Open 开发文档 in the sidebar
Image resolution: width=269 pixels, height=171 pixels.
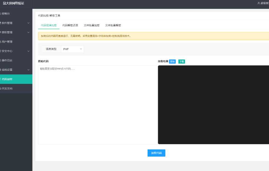16,89
